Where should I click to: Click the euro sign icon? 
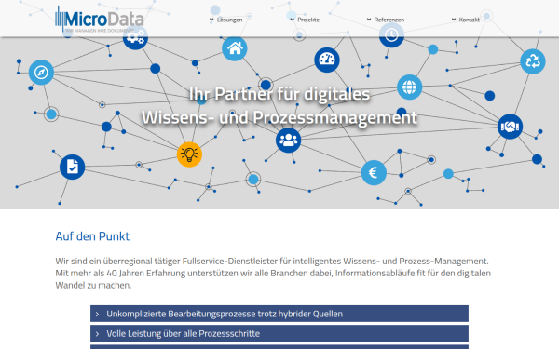click(x=374, y=173)
